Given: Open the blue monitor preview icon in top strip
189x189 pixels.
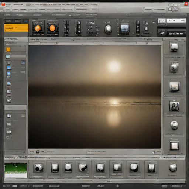Looking at the screenshot, I should tap(125, 29).
